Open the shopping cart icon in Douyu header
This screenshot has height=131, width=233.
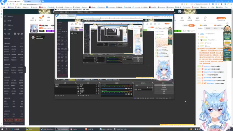(181, 18)
